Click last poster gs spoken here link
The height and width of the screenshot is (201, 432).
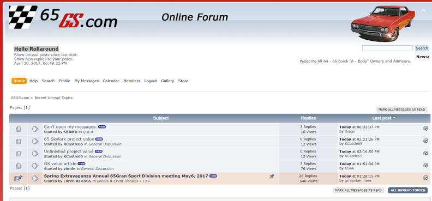358,181
